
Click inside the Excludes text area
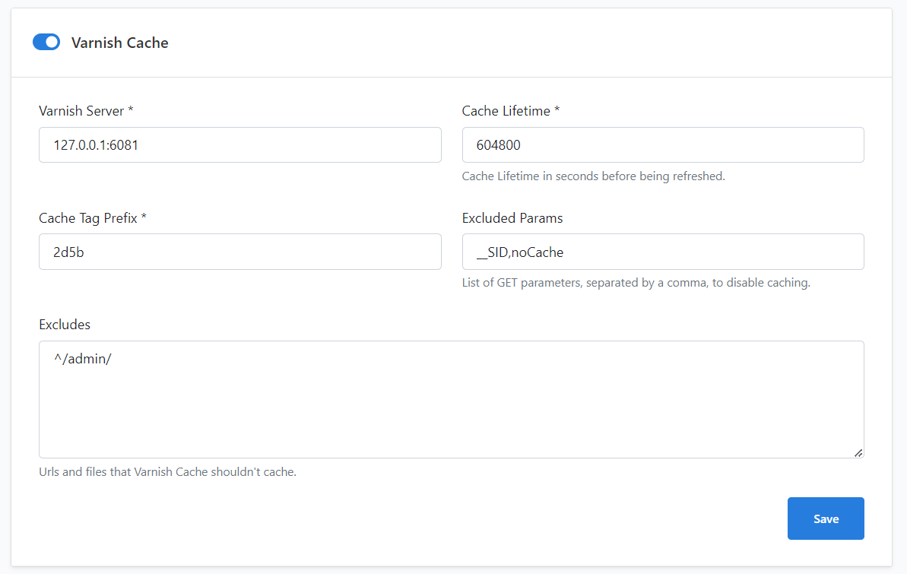[451, 399]
